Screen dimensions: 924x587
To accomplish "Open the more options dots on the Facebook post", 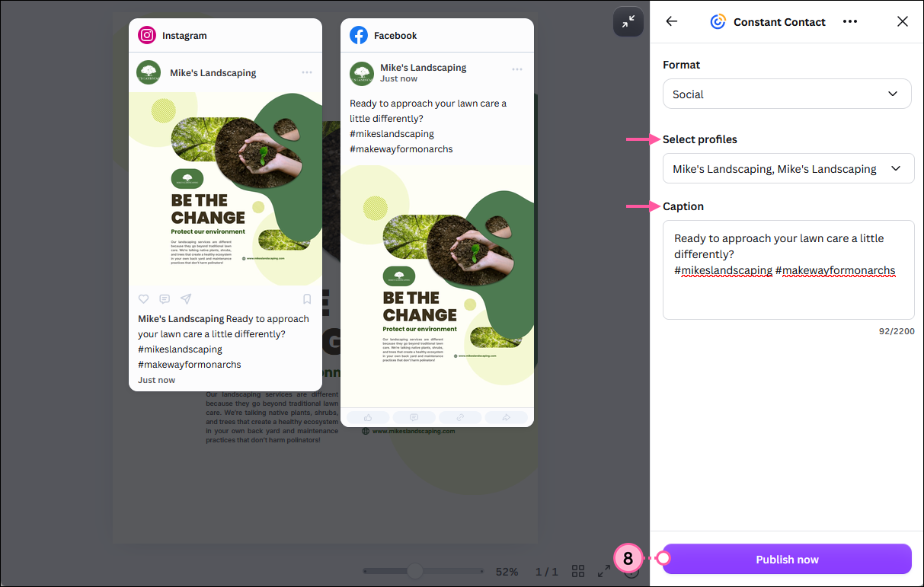I will coord(517,69).
